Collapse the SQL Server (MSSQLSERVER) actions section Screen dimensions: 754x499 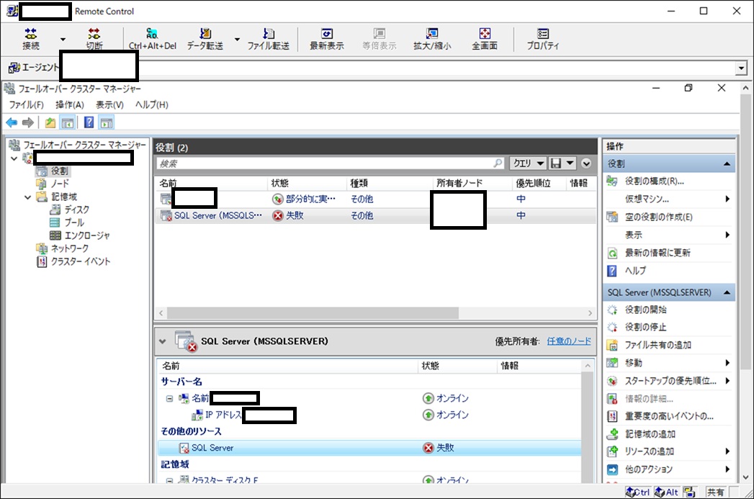tap(727, 292)
